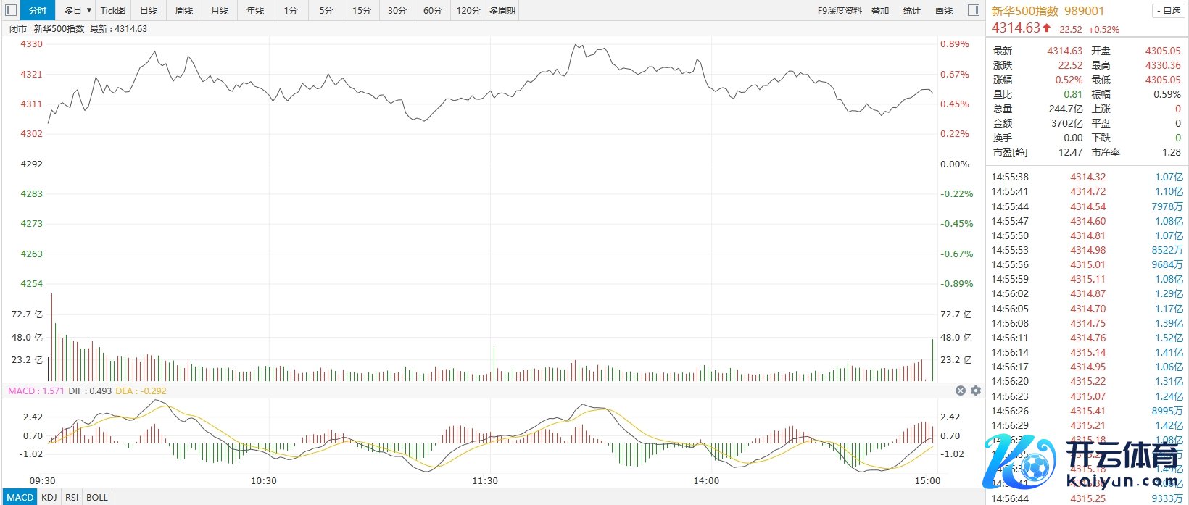Toggle the left sidebar panel icon

(11, 10)
